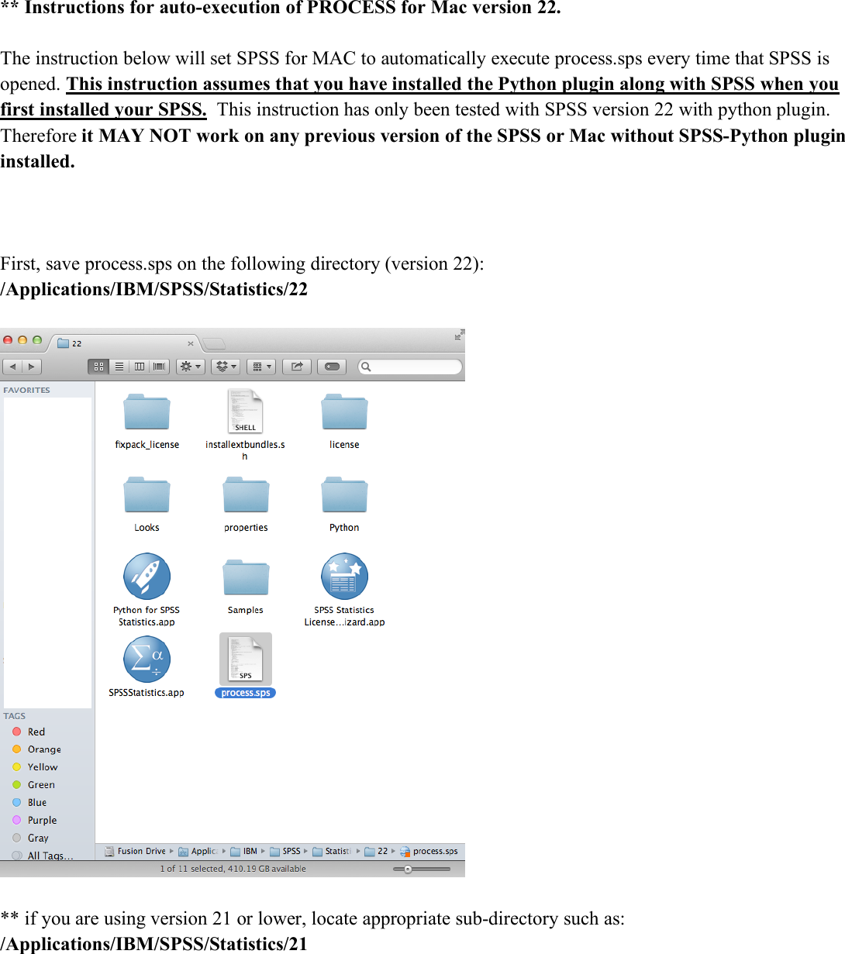Select the fixpack_license folder
Image resolution: width=845 pixels, height=954 pixels.
pos(147,412)
